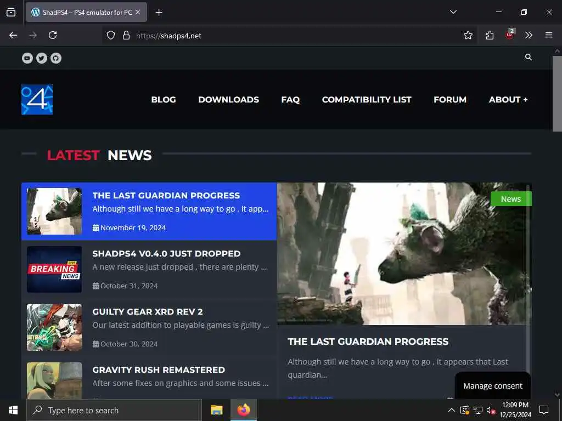Open the FORUM menu item

pos(450,100)
